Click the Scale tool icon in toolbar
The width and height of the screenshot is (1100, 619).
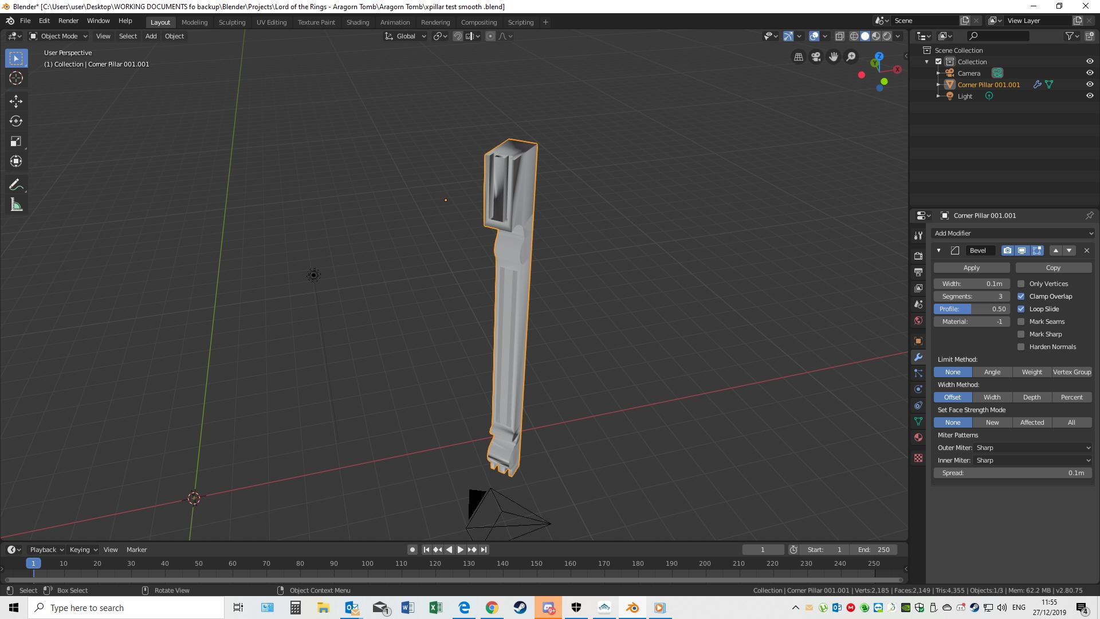click(17, 140)
